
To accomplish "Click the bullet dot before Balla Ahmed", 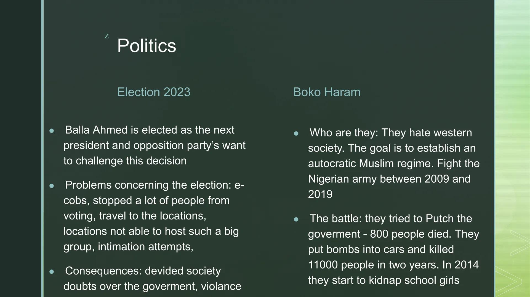I will [x=52, y=131].
